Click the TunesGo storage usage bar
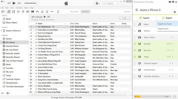The width and height of the screenshot is (178, 99). coord(153,96)
